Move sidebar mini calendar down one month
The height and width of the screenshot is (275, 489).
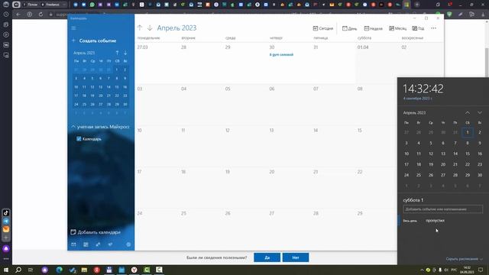(x=125, y=53)
